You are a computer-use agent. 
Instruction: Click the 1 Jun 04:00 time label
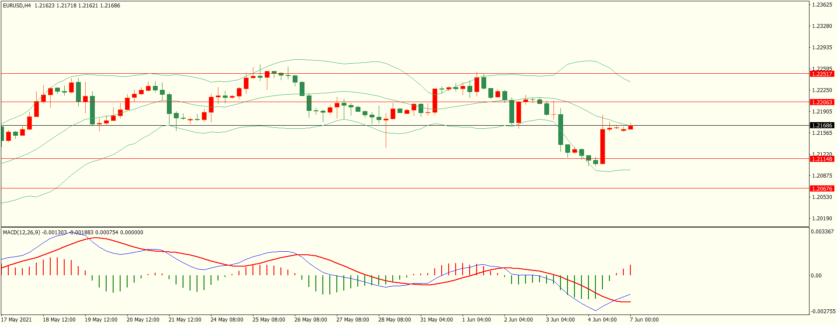pyautogui.click(x=477, y=320)
